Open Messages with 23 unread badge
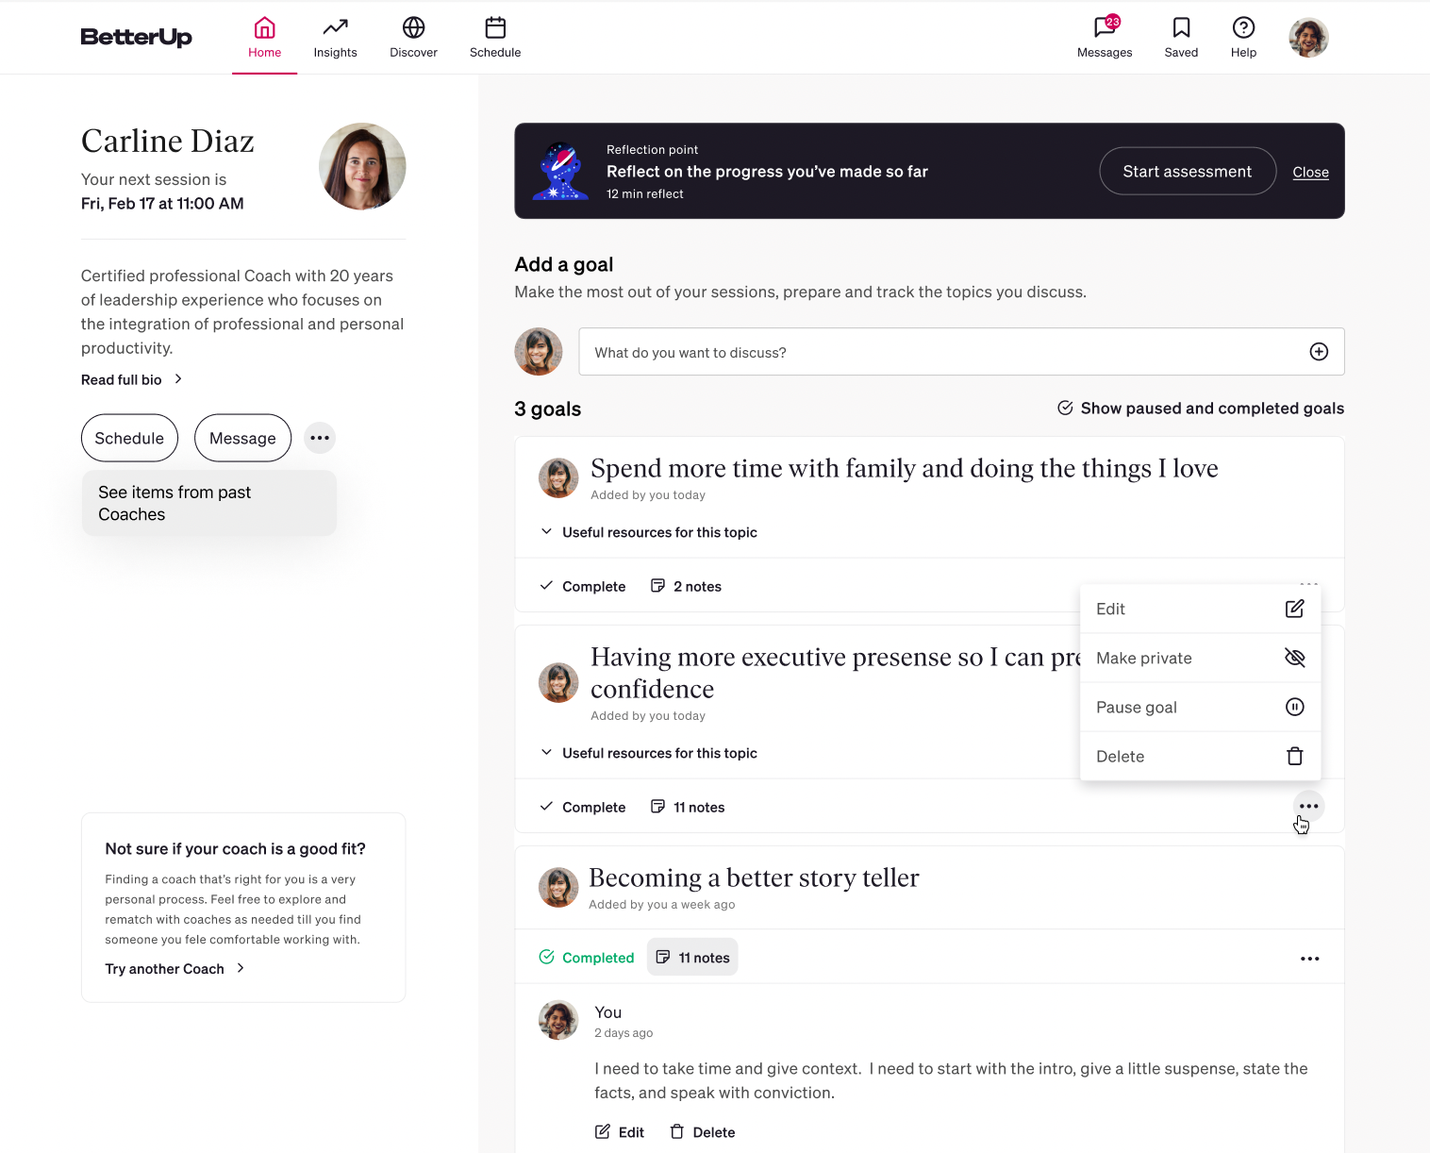Viewport: 1430px width, 1153px height. pyautogui.click(x=1105, y=38)
